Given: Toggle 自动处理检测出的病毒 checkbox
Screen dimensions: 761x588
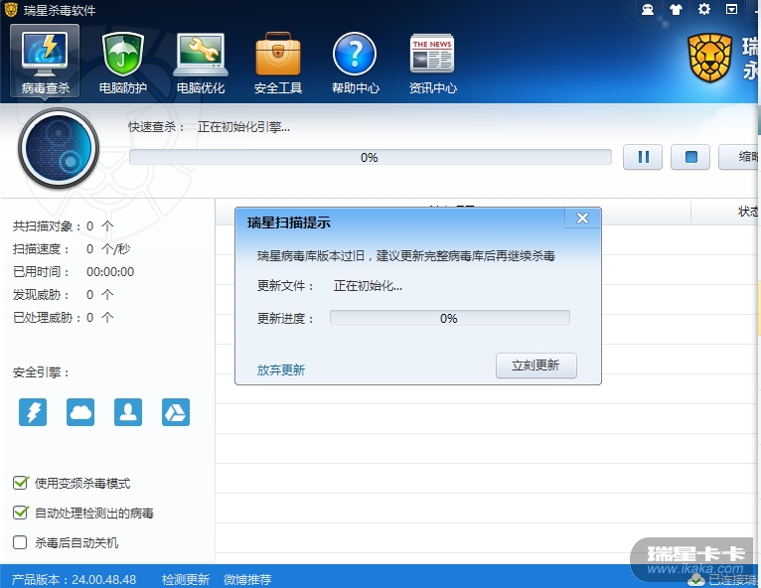Looking at the screenshot, I should (x=21, y=513).
